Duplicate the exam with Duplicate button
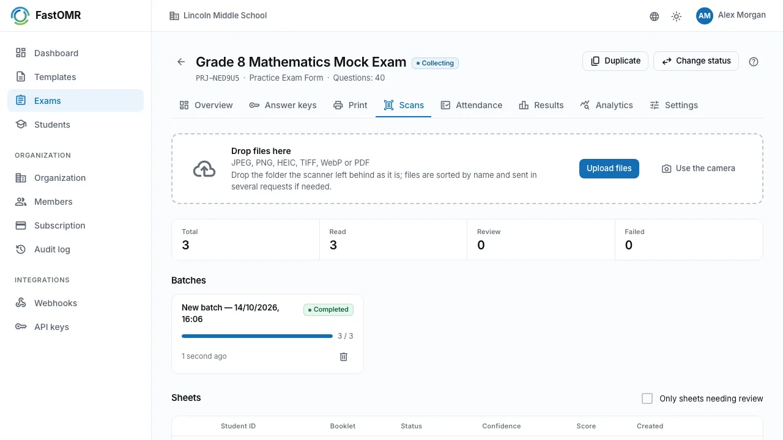Viewport: 783px width, 440px height. 615,61
